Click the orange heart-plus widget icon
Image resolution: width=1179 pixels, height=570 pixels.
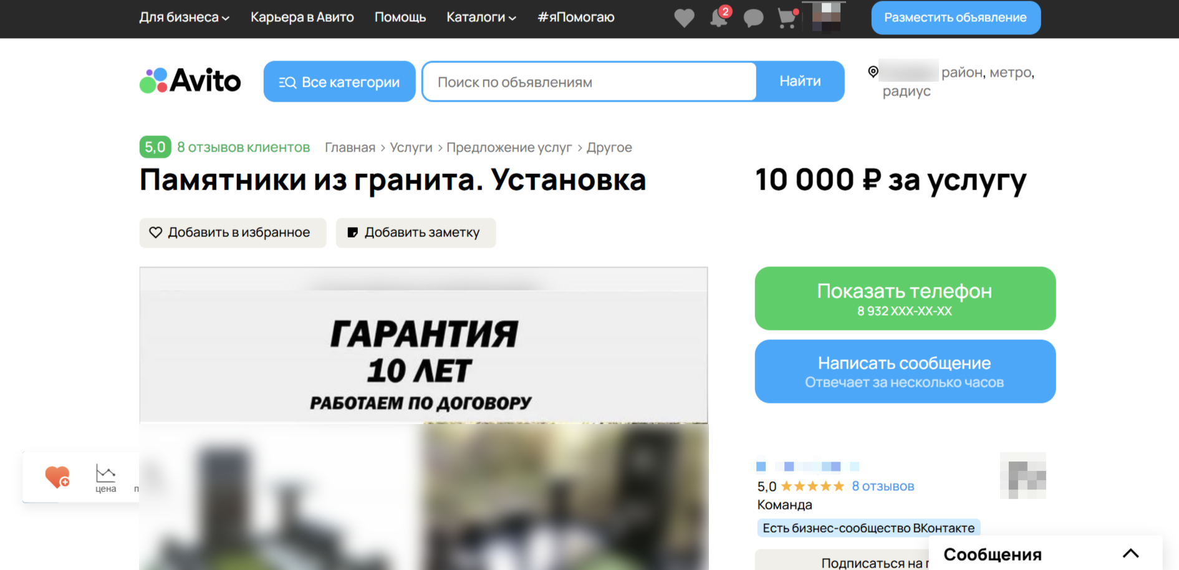[x=57, y=477]
